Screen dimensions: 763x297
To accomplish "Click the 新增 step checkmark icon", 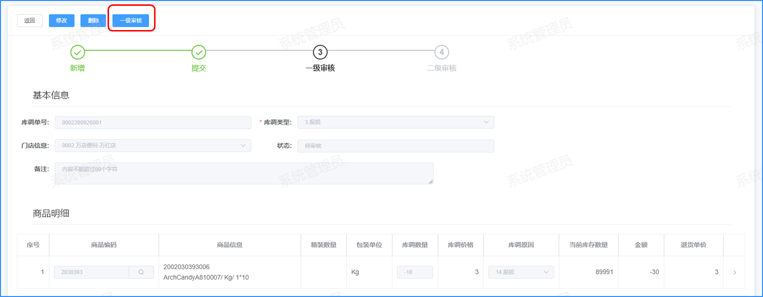I will click(78, 52).
